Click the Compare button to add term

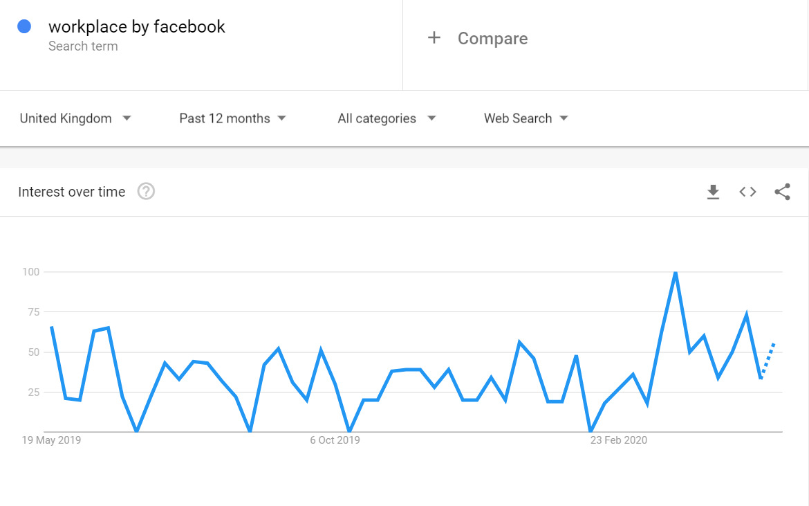tap(492, 39)
